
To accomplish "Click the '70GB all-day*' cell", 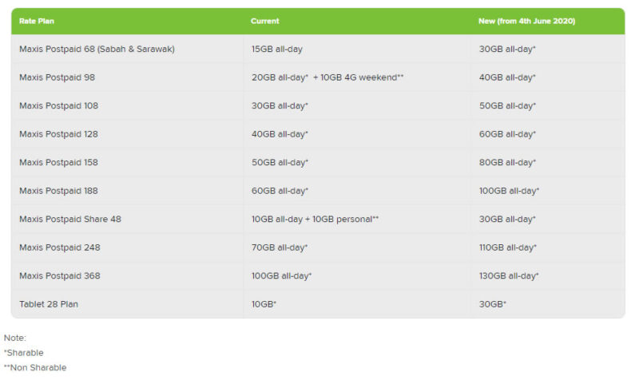I will tap(280, 247).
